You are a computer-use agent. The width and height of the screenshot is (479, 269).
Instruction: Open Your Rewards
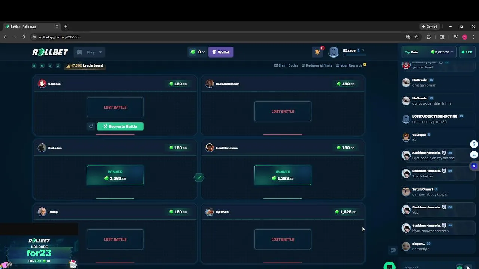(x=351, y=65)
